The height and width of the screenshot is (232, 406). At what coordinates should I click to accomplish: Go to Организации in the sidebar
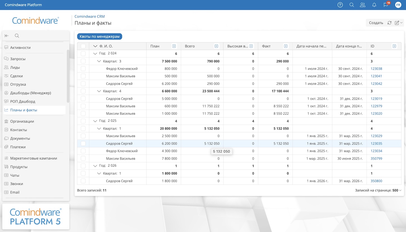[22, 121]
